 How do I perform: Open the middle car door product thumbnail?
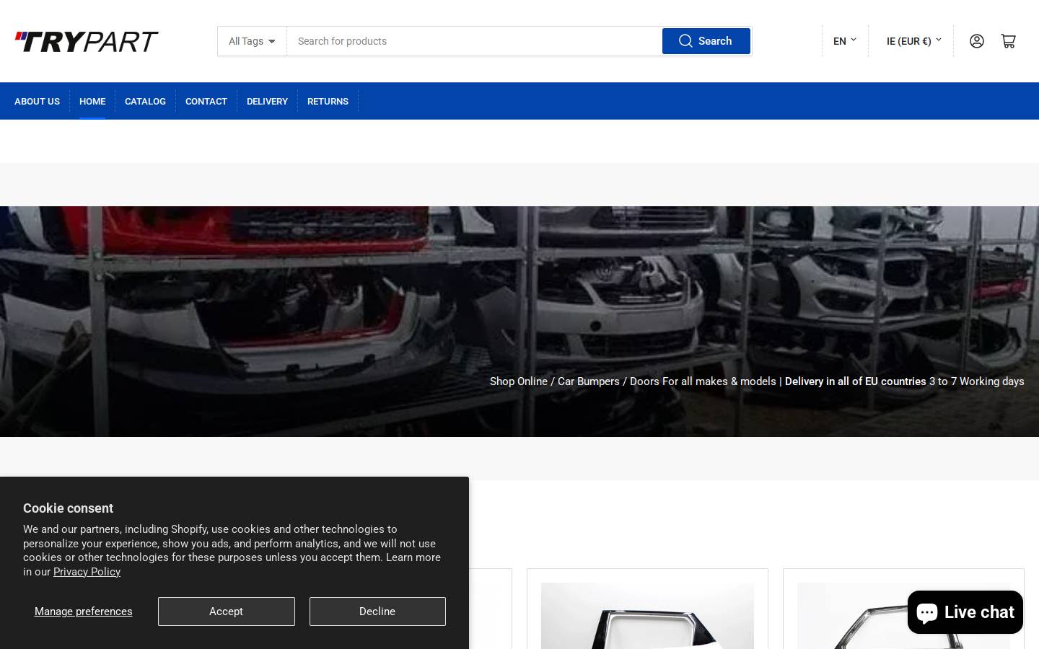[x=647, y=616]
